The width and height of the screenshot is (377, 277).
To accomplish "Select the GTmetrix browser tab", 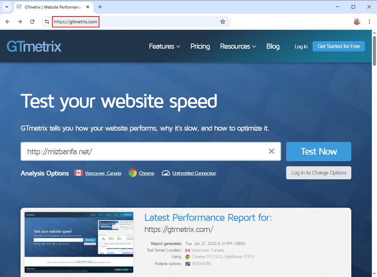I will (x=53, y=7).
